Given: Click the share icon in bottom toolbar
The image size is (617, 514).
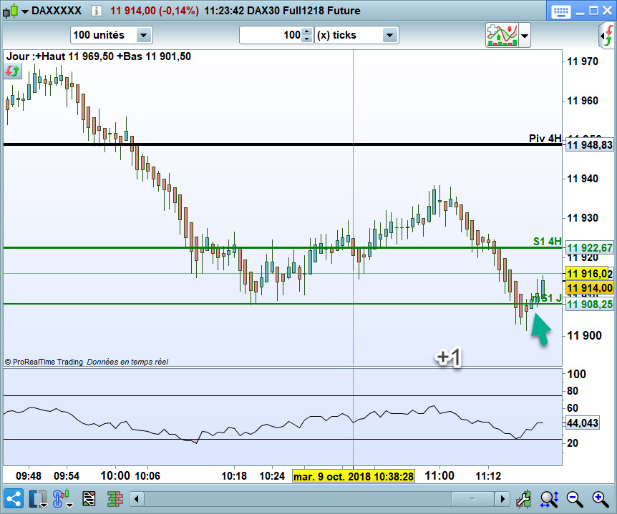Looking at the screenshot, I should (x=14, y=499).
